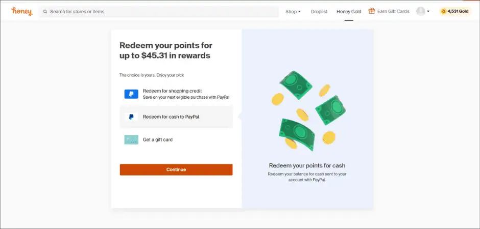Click the gold coin balance icon
Screen dimensions: 480x229
point(443,12)
